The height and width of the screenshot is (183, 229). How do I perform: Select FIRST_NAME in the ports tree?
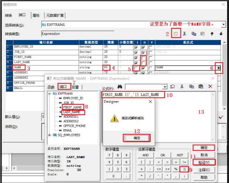73,107
